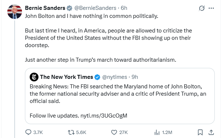Like the tweet with heart icon
The height and width of the screenshot is (138, 221).
tap(114, 132)
